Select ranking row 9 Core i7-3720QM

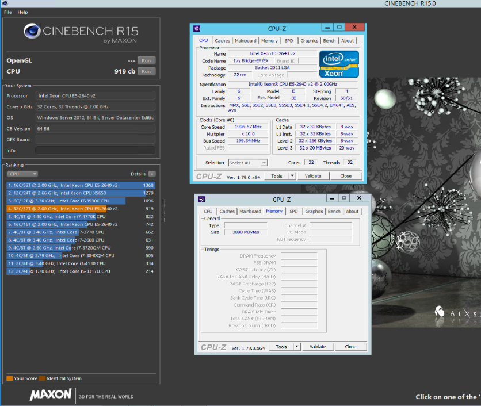pos(81,248)
